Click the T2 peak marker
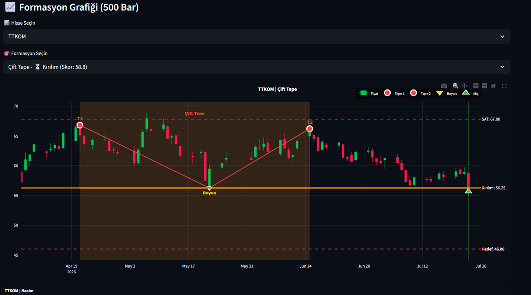The width and height of the screenshot is (531, 295). pyautogui.click(x=310, y=129)
